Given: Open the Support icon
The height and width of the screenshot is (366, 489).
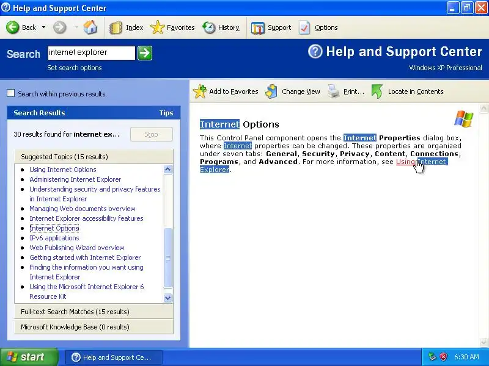Looking at the screenshot, I should pos(257,28).
